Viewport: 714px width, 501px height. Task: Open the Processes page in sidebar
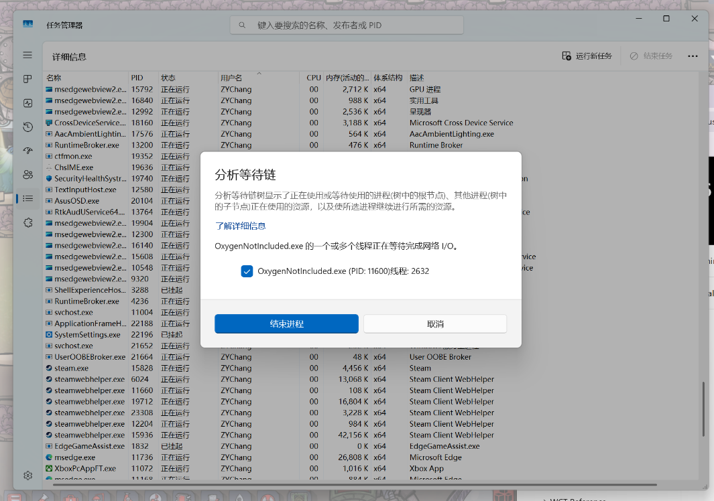tap(27, 79)
